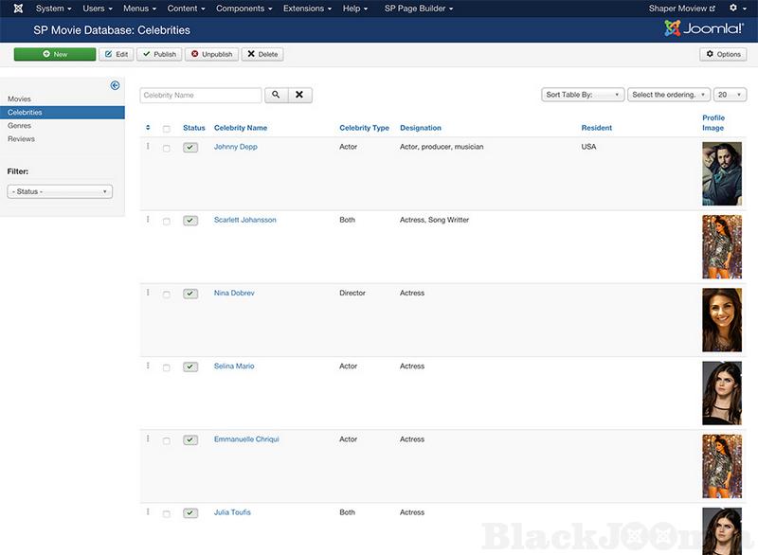Screen dimensions: 758x555
Task: Click the ordering sort arrows column header
Action: 148,128
